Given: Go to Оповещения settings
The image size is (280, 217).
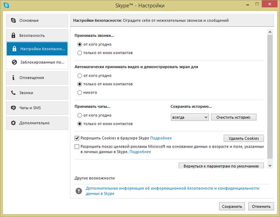Looking at the screenshot, I should (37, 78).
